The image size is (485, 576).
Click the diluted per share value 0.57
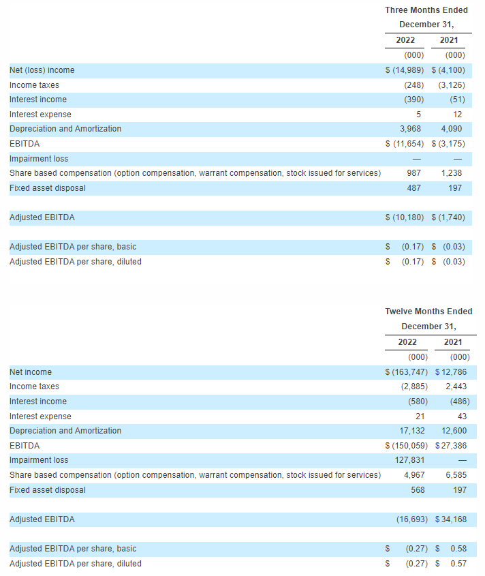[x=458, y=564]
